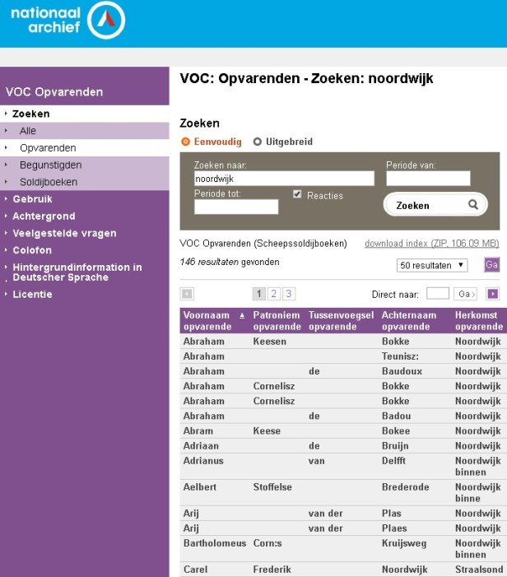Viewport: 507px width, 577px height.
Task: Open Soldijboeken in the sidebar
Action: coord(49,182)
